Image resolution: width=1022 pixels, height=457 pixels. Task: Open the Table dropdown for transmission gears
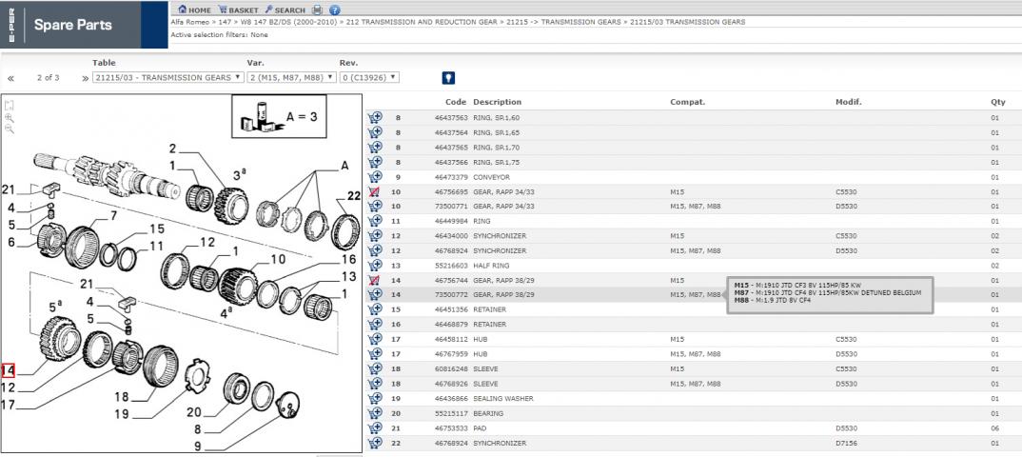[168, 78]
